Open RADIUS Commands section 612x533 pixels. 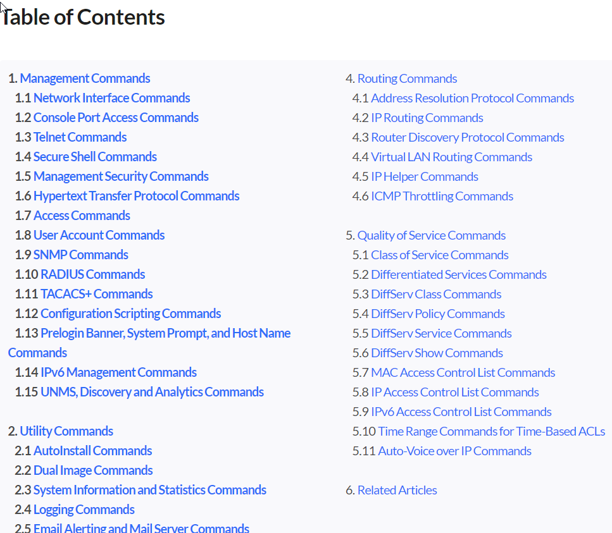point(92,274)
